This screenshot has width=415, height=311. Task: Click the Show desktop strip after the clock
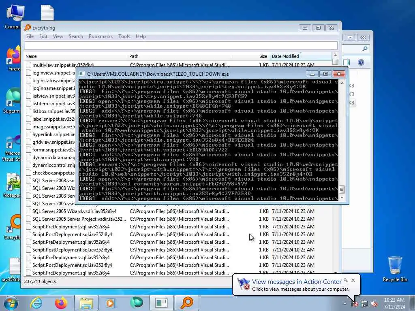pos(413,303)
